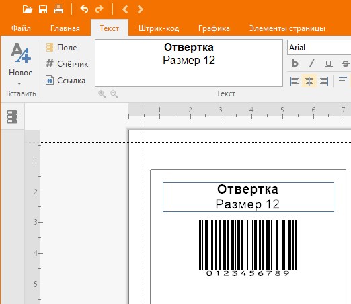
Task: Select the Отвертка text object on label
Action: [x=248, y=197]
